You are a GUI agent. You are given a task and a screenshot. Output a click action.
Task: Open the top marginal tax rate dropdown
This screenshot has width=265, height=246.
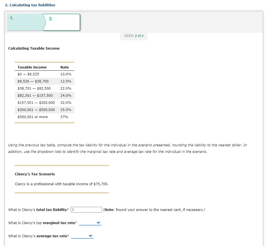coord(90,223)
